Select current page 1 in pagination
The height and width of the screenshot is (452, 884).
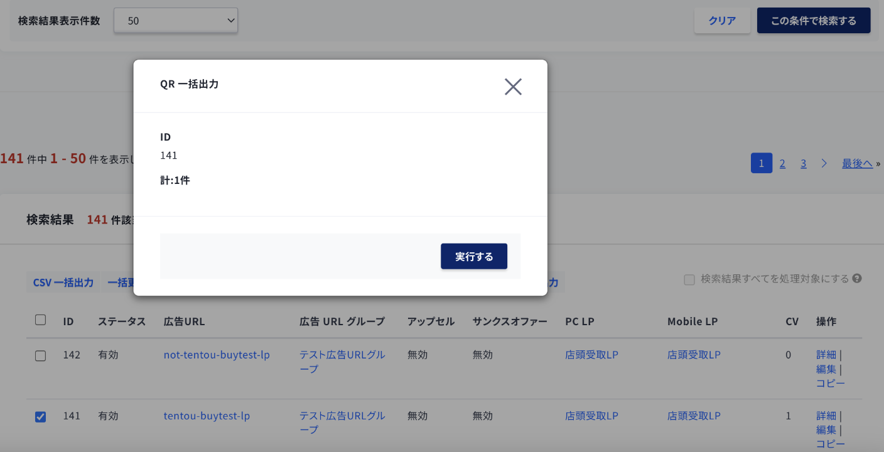pyautogui.click(x=762, y=163)
